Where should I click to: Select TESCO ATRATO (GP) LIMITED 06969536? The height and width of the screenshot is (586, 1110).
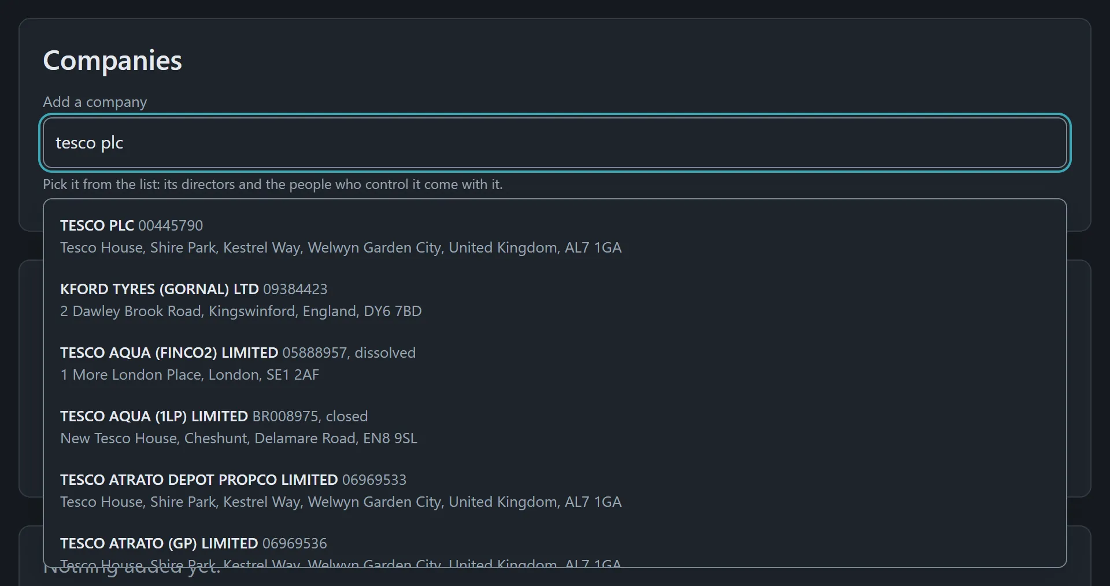[x=555, y=545]
